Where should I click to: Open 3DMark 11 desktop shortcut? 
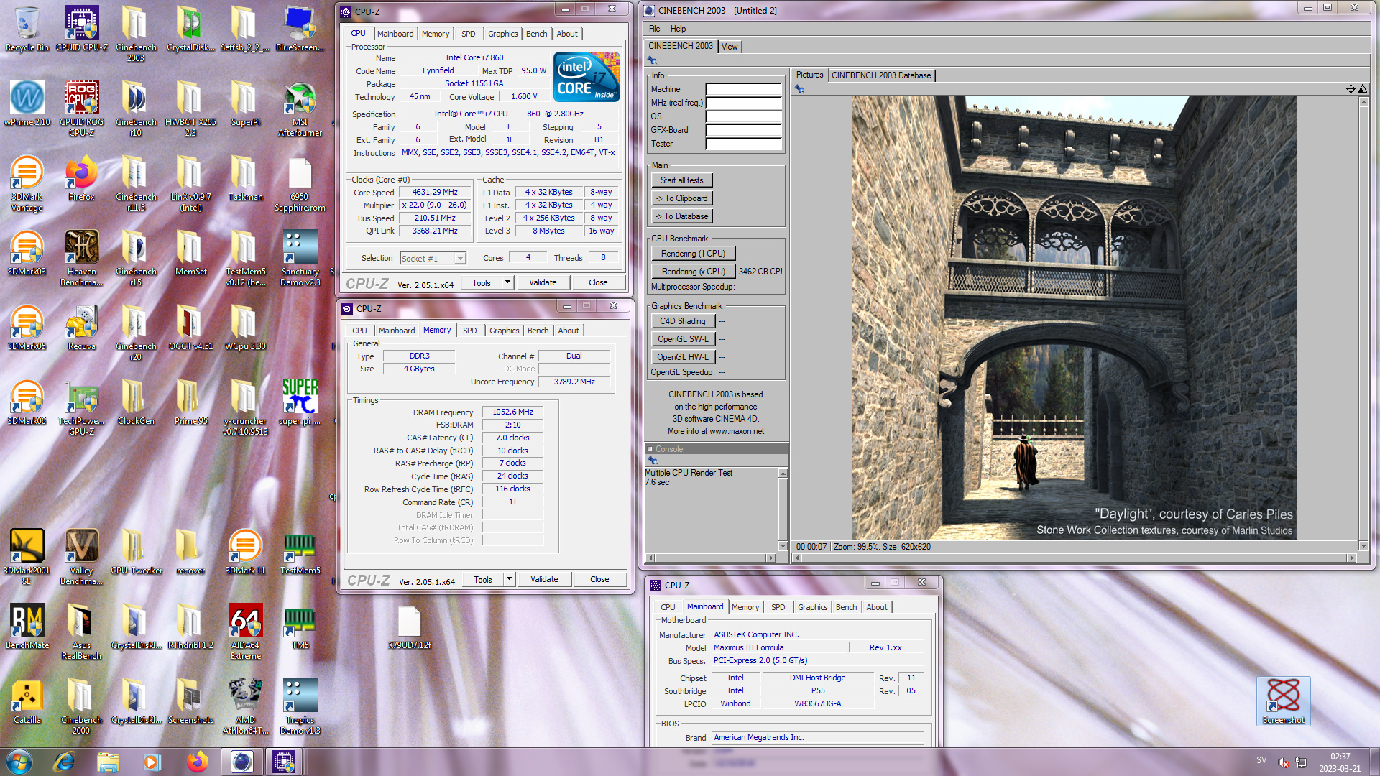pos(245,552)
